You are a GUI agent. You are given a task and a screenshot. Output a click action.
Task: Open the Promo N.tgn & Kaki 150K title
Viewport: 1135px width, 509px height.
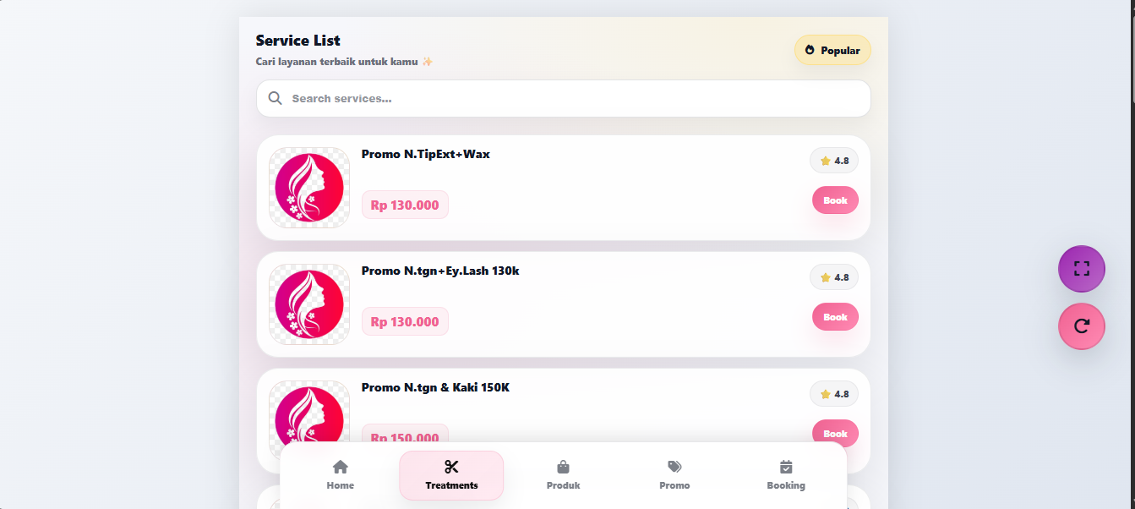click(x=435, y=387)
